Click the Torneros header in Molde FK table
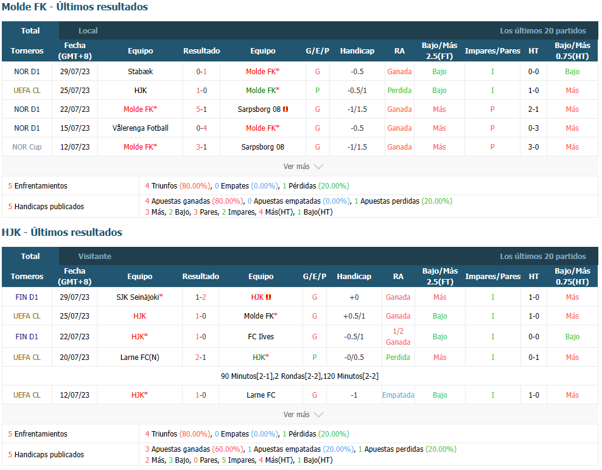602x470 pixels. pyautogui.click(x=27, y=50)
